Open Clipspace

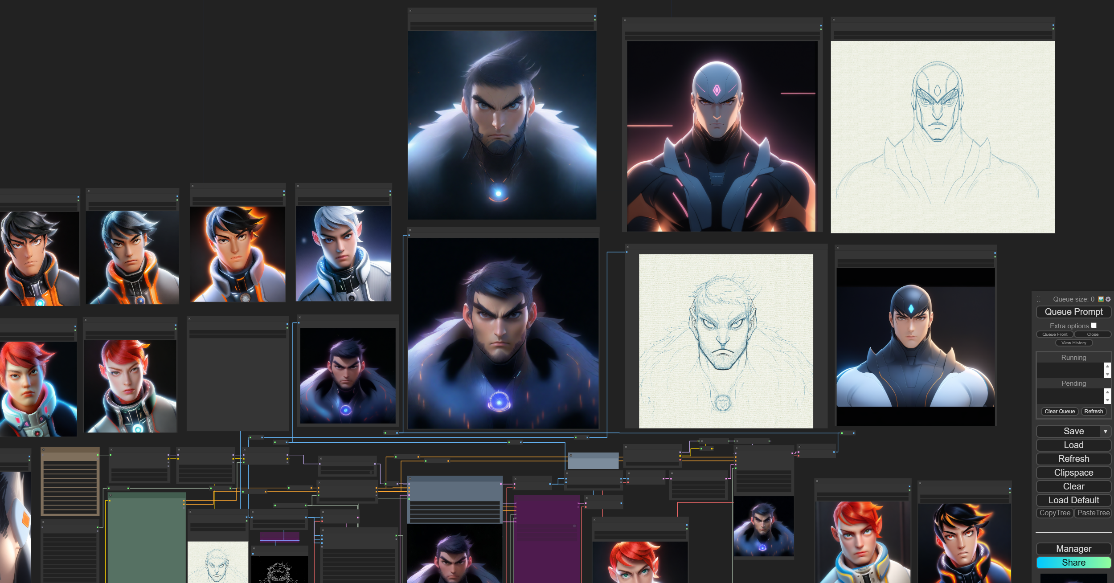coord(1073,473)
